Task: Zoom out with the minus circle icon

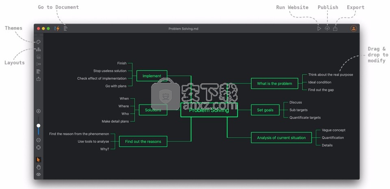Action: 39,140
